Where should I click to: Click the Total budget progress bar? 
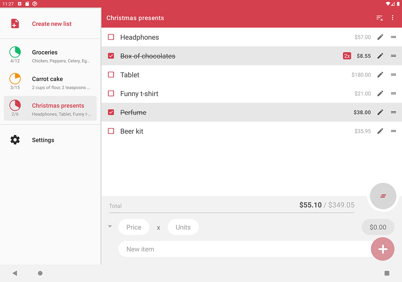point(232,213)
